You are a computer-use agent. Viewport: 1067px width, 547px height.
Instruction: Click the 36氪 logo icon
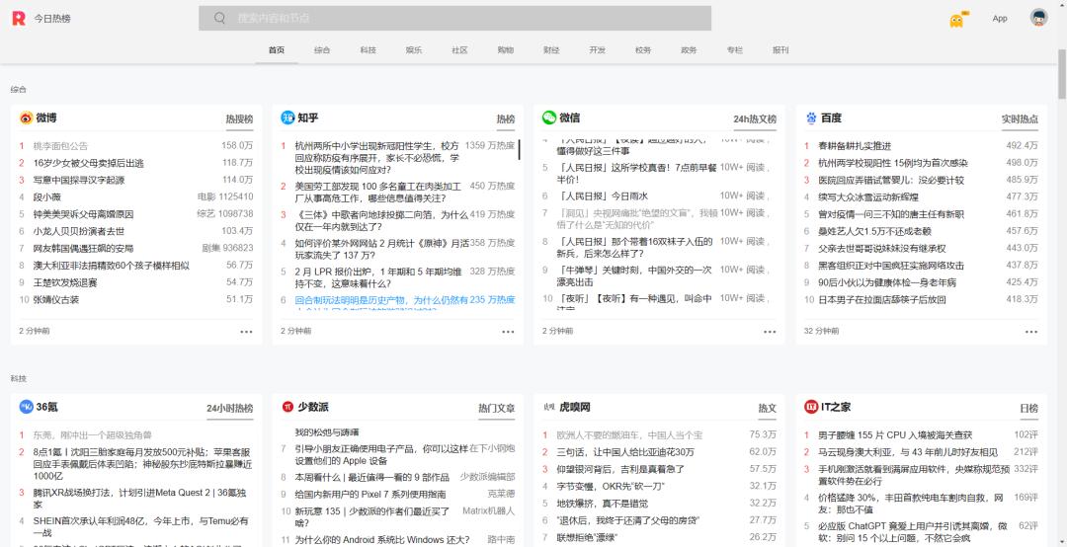26,407
